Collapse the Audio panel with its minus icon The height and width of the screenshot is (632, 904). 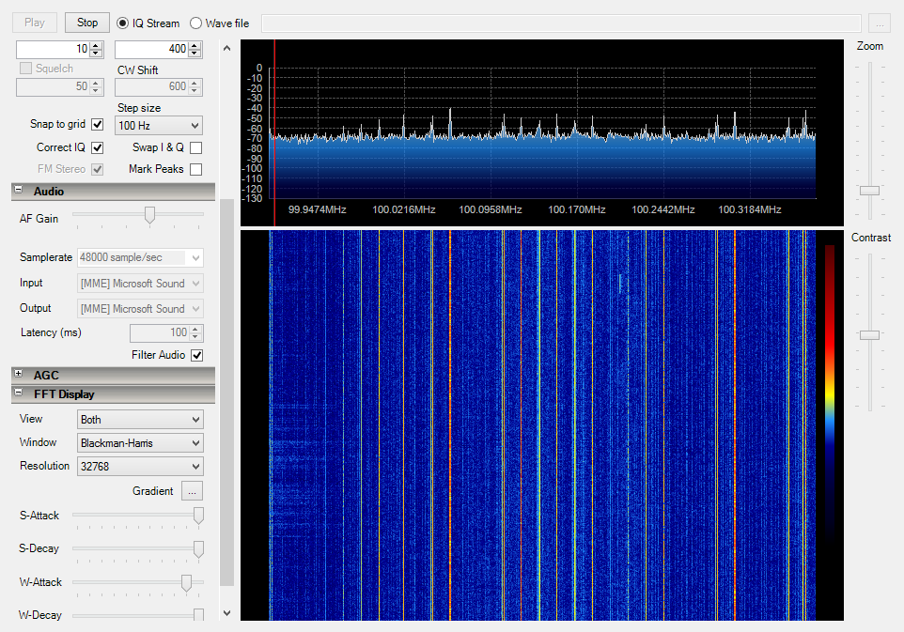[18, 191]
